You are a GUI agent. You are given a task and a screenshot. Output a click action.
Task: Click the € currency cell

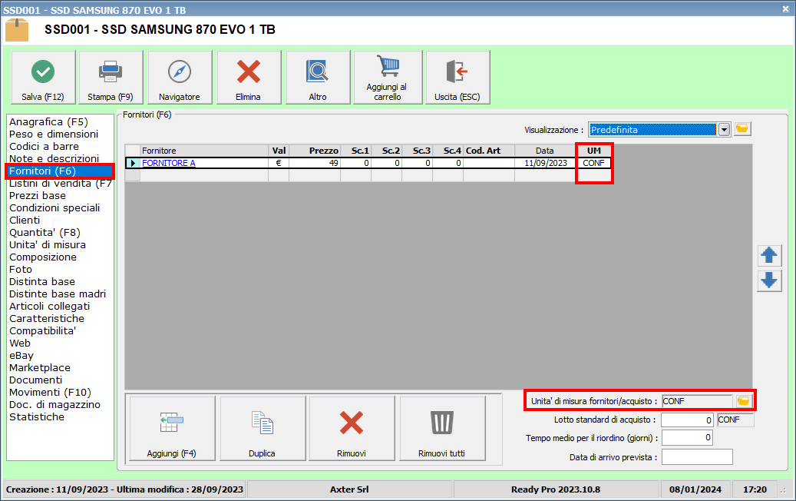tap(279, 163)
